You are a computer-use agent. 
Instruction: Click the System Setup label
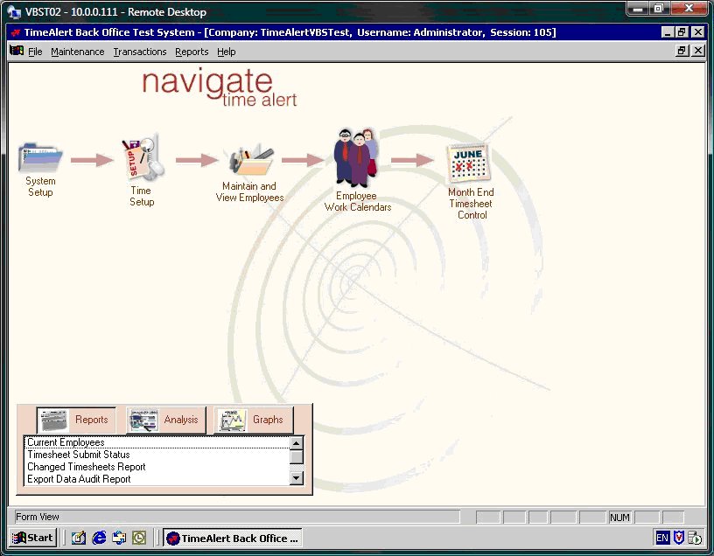pos(40,186)
